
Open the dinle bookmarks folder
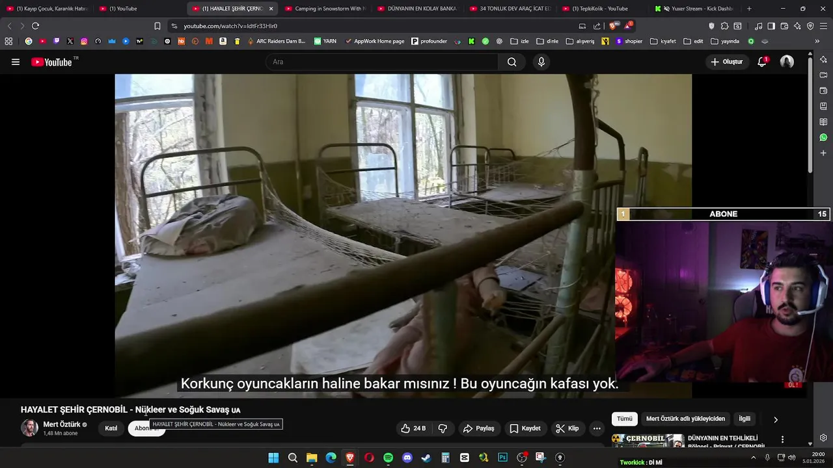547,41
